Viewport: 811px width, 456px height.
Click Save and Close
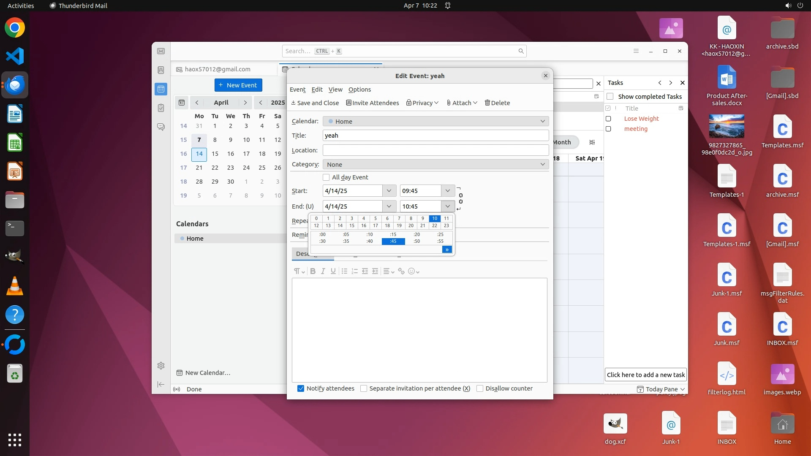tap(315, 103)
